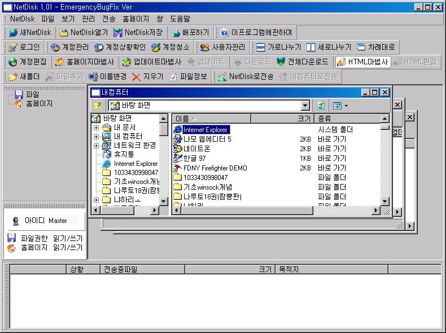Toggle the HTML마법사 toolbar button
This screenshot has width=446, height=333.
(362, 62)
